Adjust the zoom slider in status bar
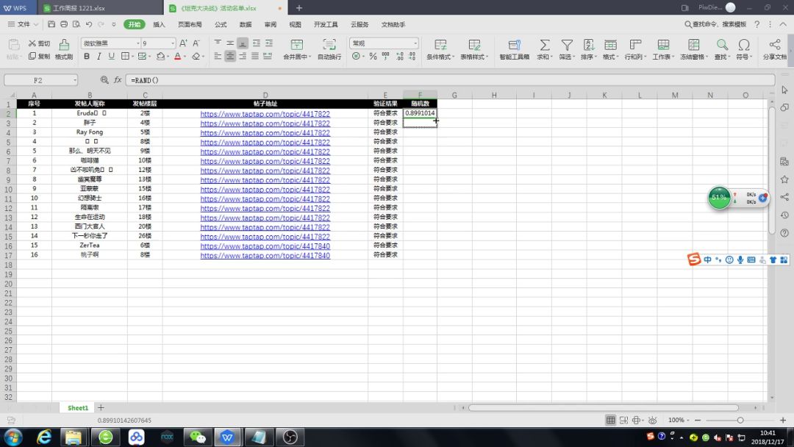Screen dimensions: 794x447 (740, 420)
